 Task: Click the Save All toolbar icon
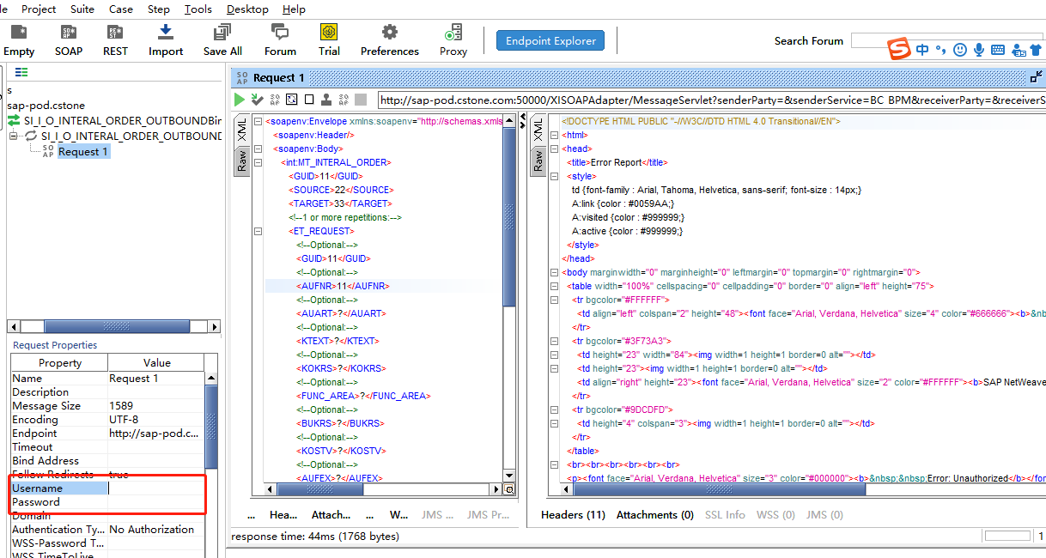[x=222, y=40]
